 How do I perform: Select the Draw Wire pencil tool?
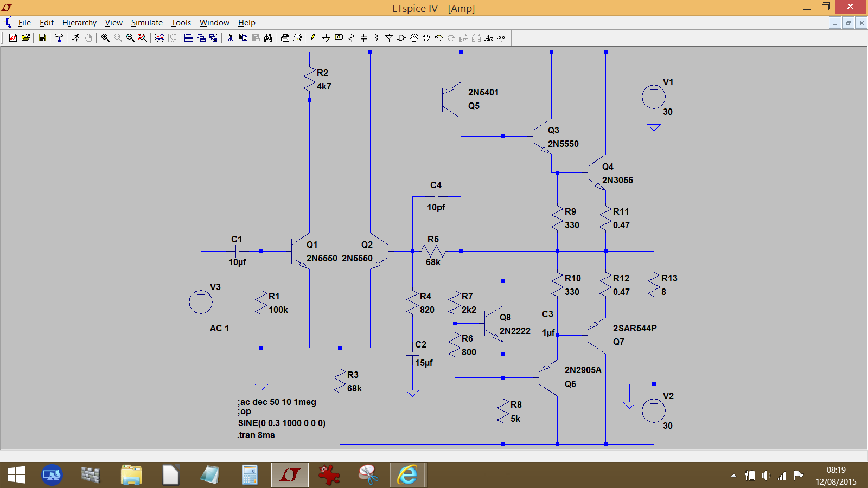tap(314, 37)
